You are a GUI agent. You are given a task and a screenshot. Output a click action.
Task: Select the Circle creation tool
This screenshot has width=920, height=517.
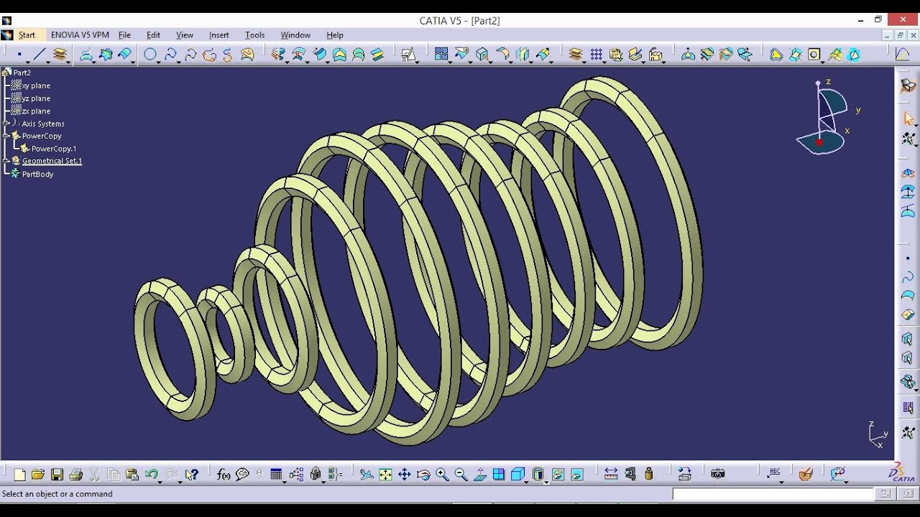click(150, 55)
